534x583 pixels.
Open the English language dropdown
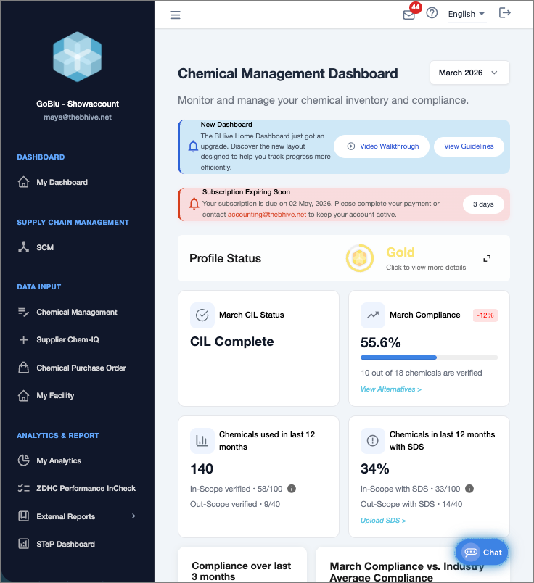pyautogui.click(x=467, y=14)
